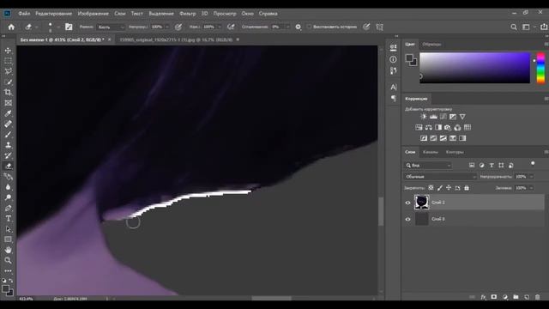Select the Crop tool
This screenshot has height=309, width=549.
[8, 92]
